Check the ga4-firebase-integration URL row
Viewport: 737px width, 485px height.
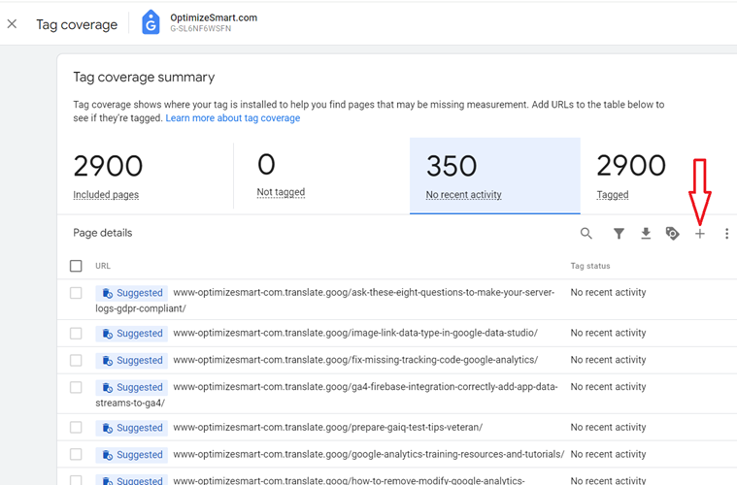pos(76,387)
